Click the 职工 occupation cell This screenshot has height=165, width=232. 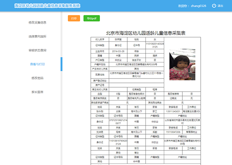pos(155,111)
